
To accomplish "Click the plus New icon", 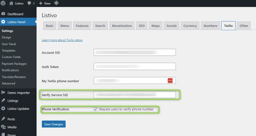I will (41, 3).
